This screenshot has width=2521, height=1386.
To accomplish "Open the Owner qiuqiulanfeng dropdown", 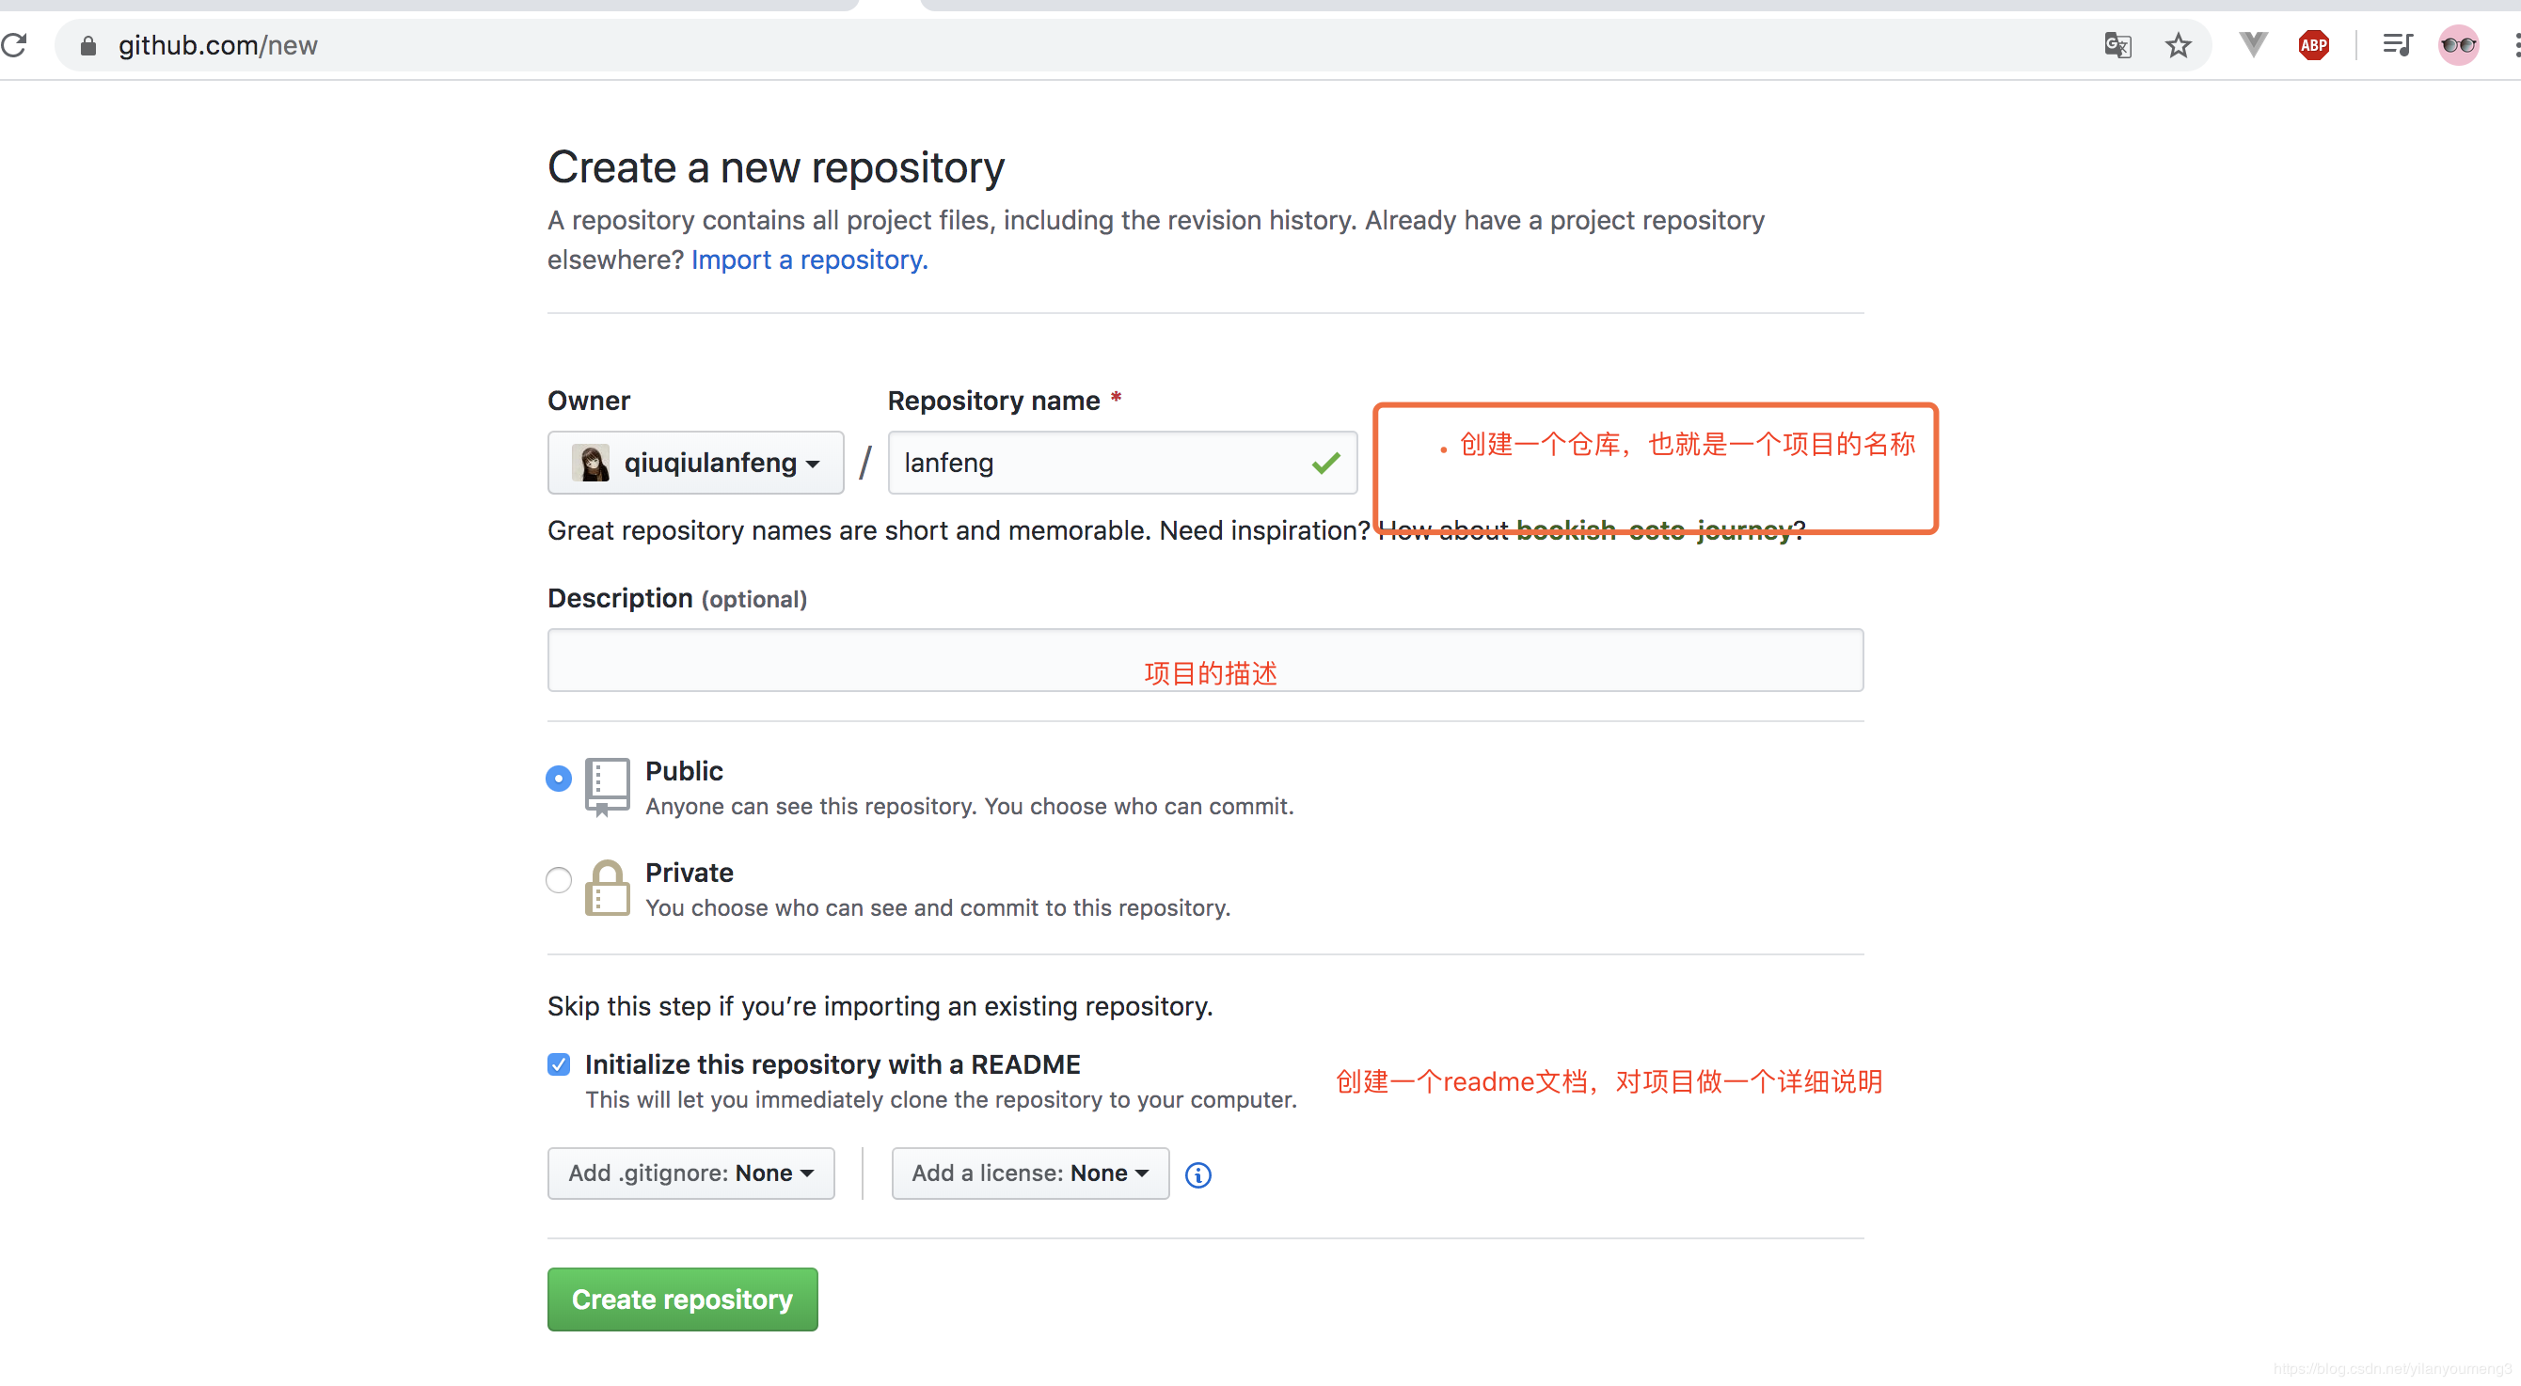I will pyautogui.click(x=695, y=463).
